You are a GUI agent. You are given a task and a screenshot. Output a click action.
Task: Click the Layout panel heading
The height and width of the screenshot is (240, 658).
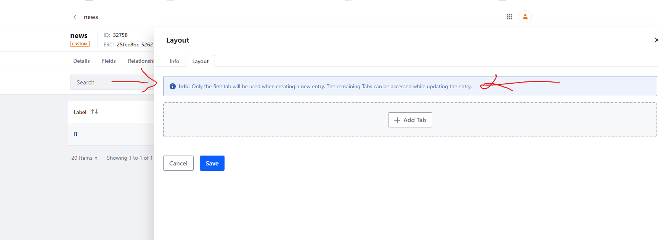coord(178,40)
